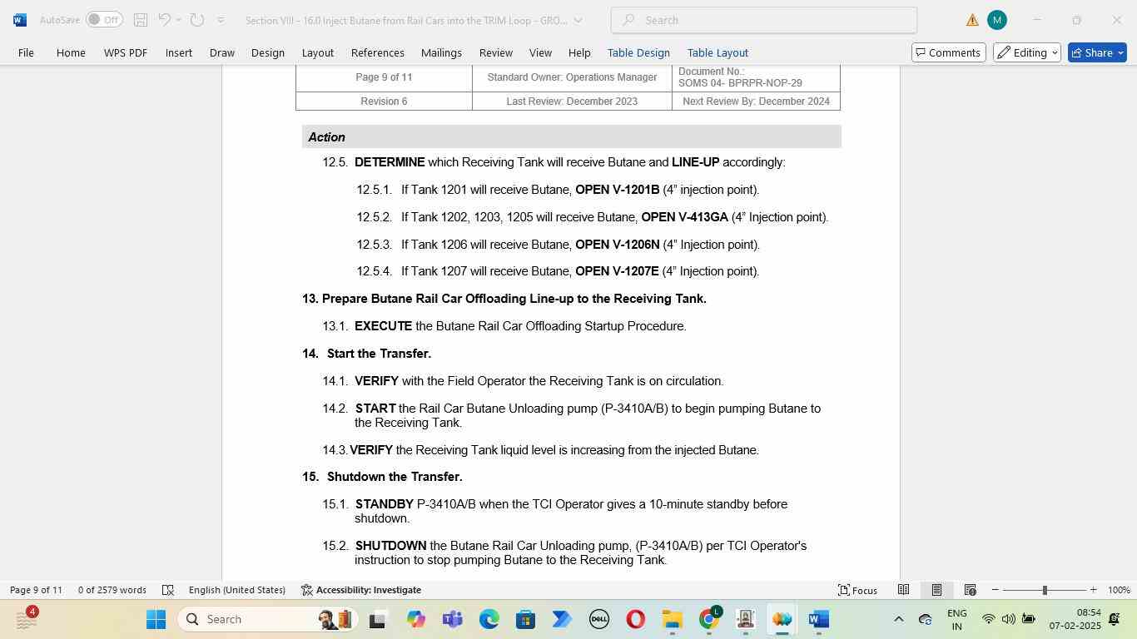Image resolution: width=1137 pixels, height=639 pixels.
Task: Click the Redo icon
Action: pyautogui.click(x=197, y=20)
